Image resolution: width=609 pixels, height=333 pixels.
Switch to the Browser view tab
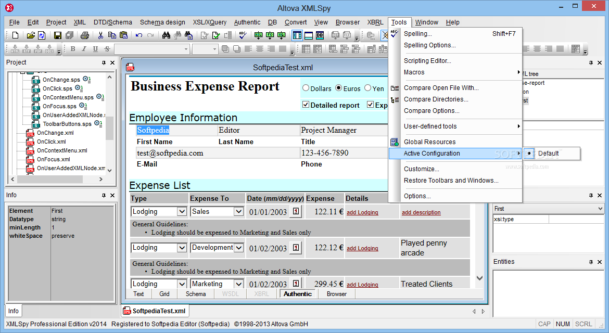coord(336,294)
